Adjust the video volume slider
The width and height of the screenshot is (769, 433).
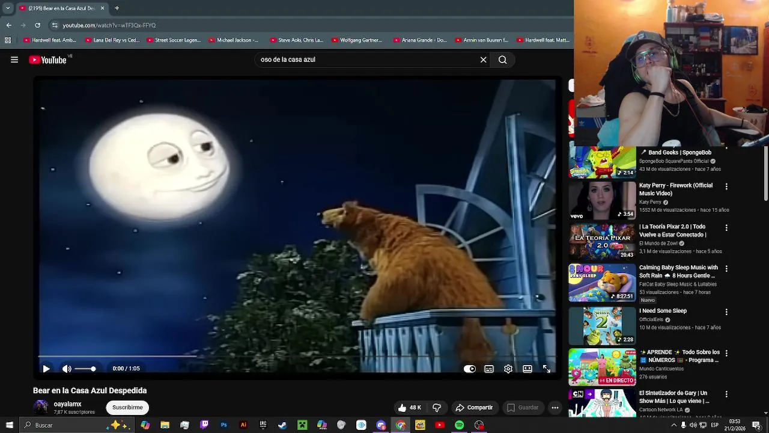[85, 369]
